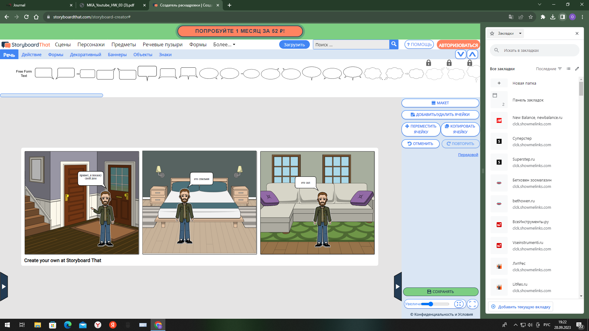
Task: Expand the left side panel arrow
Action: pyautogui.click(x=4, y=287)
